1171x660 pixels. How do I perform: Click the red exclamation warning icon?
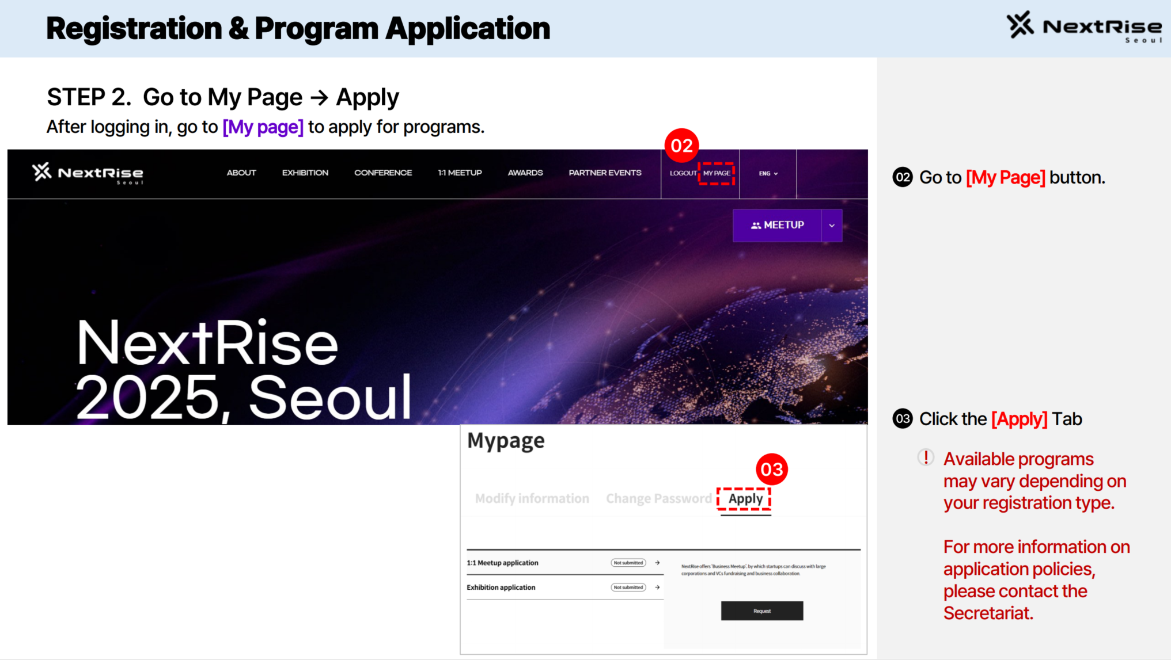[x=926, y=457]
